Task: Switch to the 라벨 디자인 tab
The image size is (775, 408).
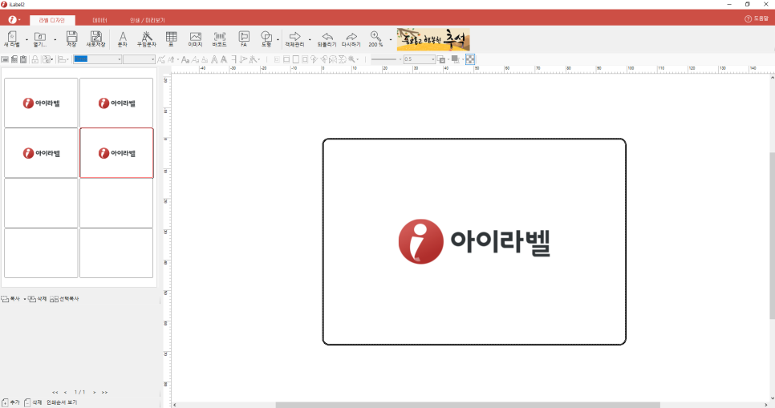Action: pos(52,20)
